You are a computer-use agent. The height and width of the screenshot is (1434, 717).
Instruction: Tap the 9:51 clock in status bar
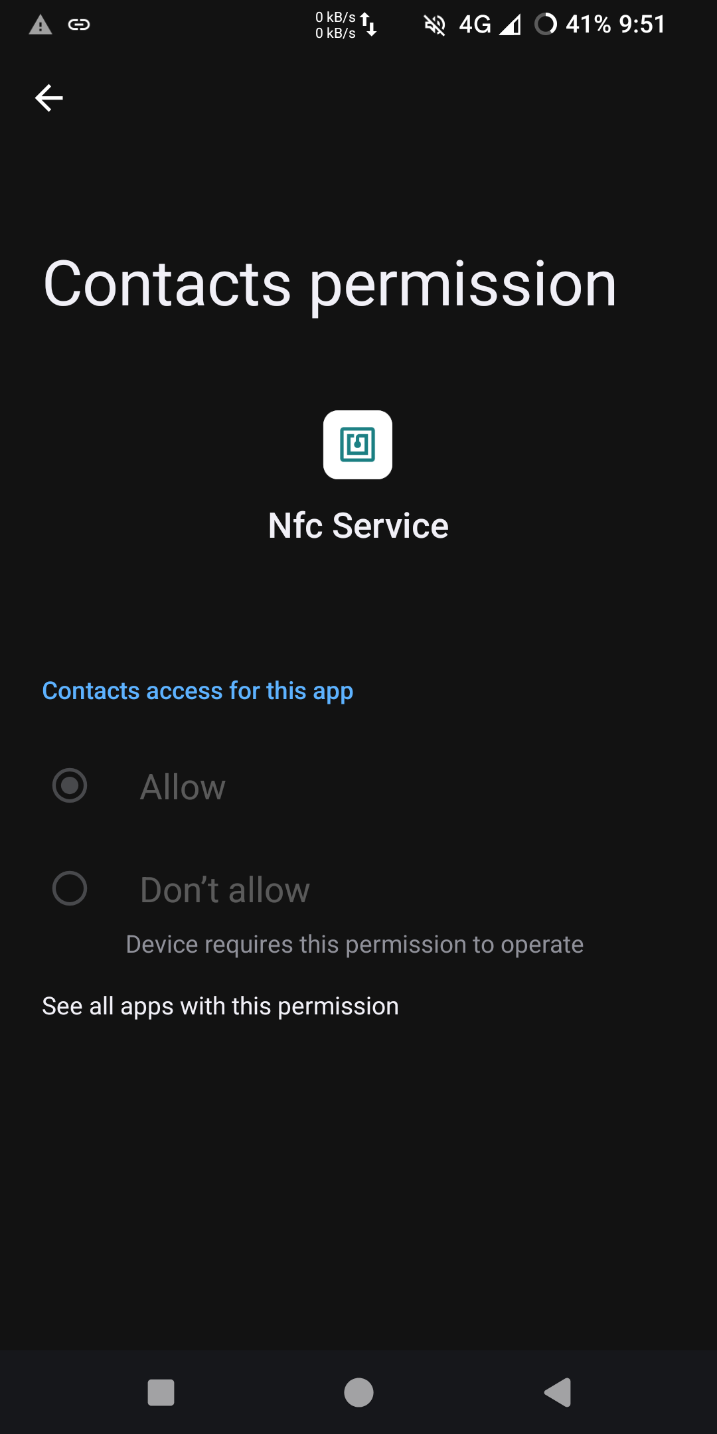(x=642, y=25)
